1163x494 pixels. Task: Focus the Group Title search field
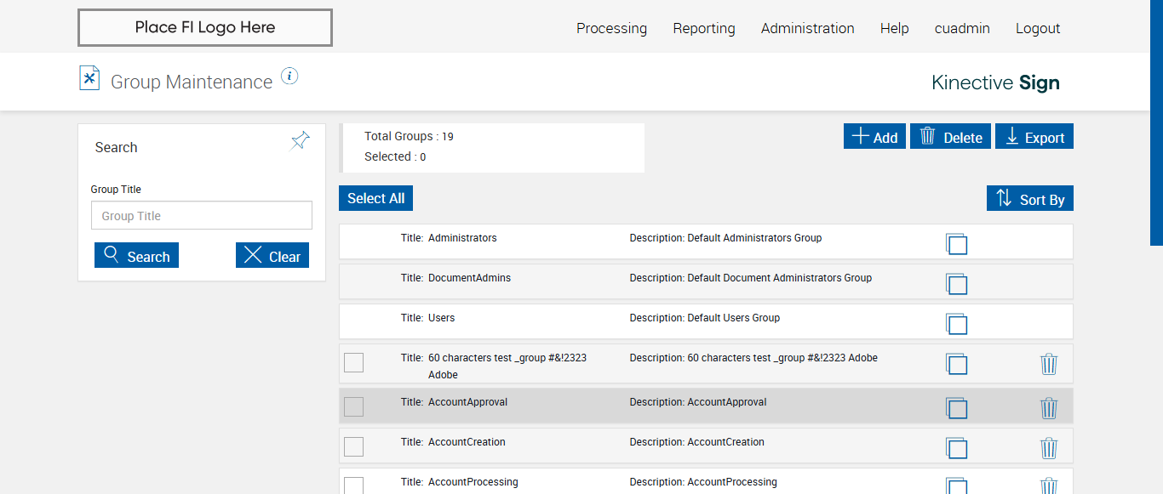202,216
